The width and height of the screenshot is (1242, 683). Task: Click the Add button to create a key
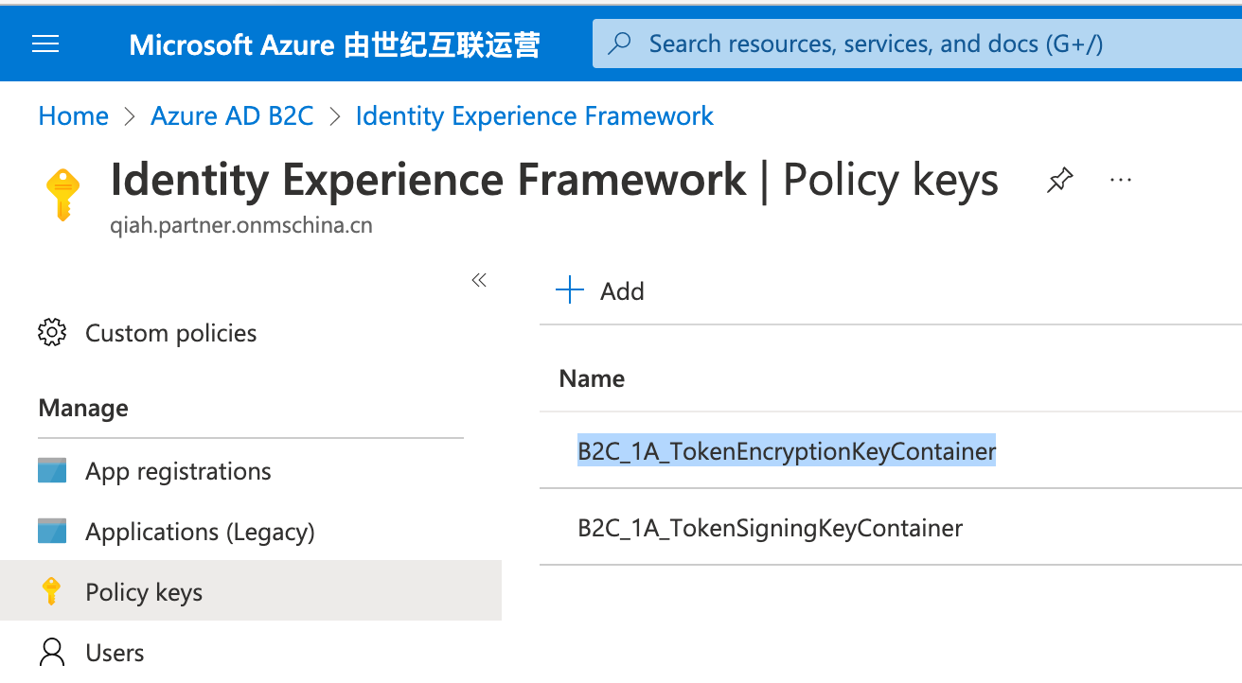click(598, 290)
